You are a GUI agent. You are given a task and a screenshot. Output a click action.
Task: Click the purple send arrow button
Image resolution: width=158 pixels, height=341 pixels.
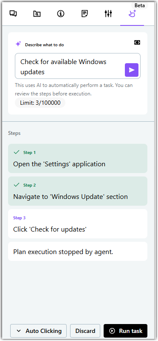click(132, 70)
